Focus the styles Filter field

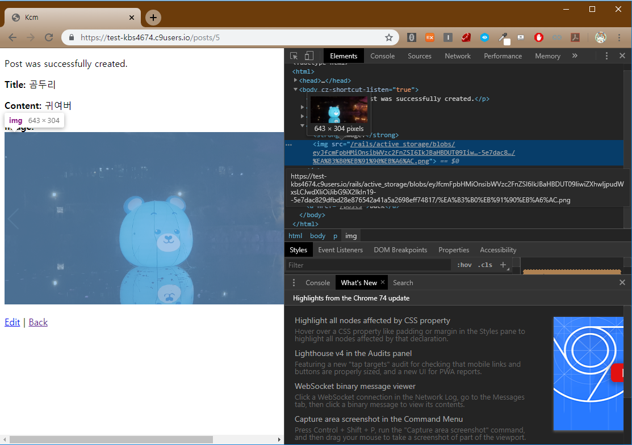pos(369,265)
